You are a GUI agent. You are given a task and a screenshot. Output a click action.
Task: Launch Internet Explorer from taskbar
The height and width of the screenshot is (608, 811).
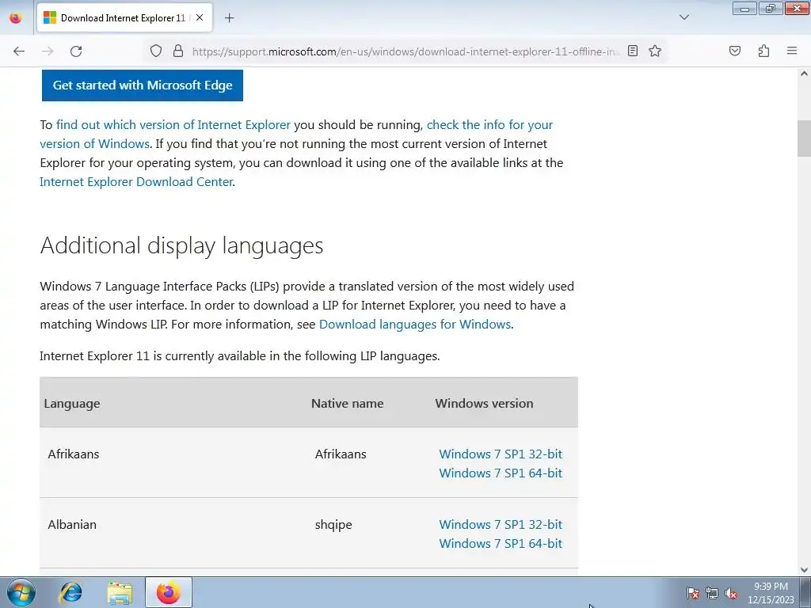pyautogui.click(x=70, y=592)
